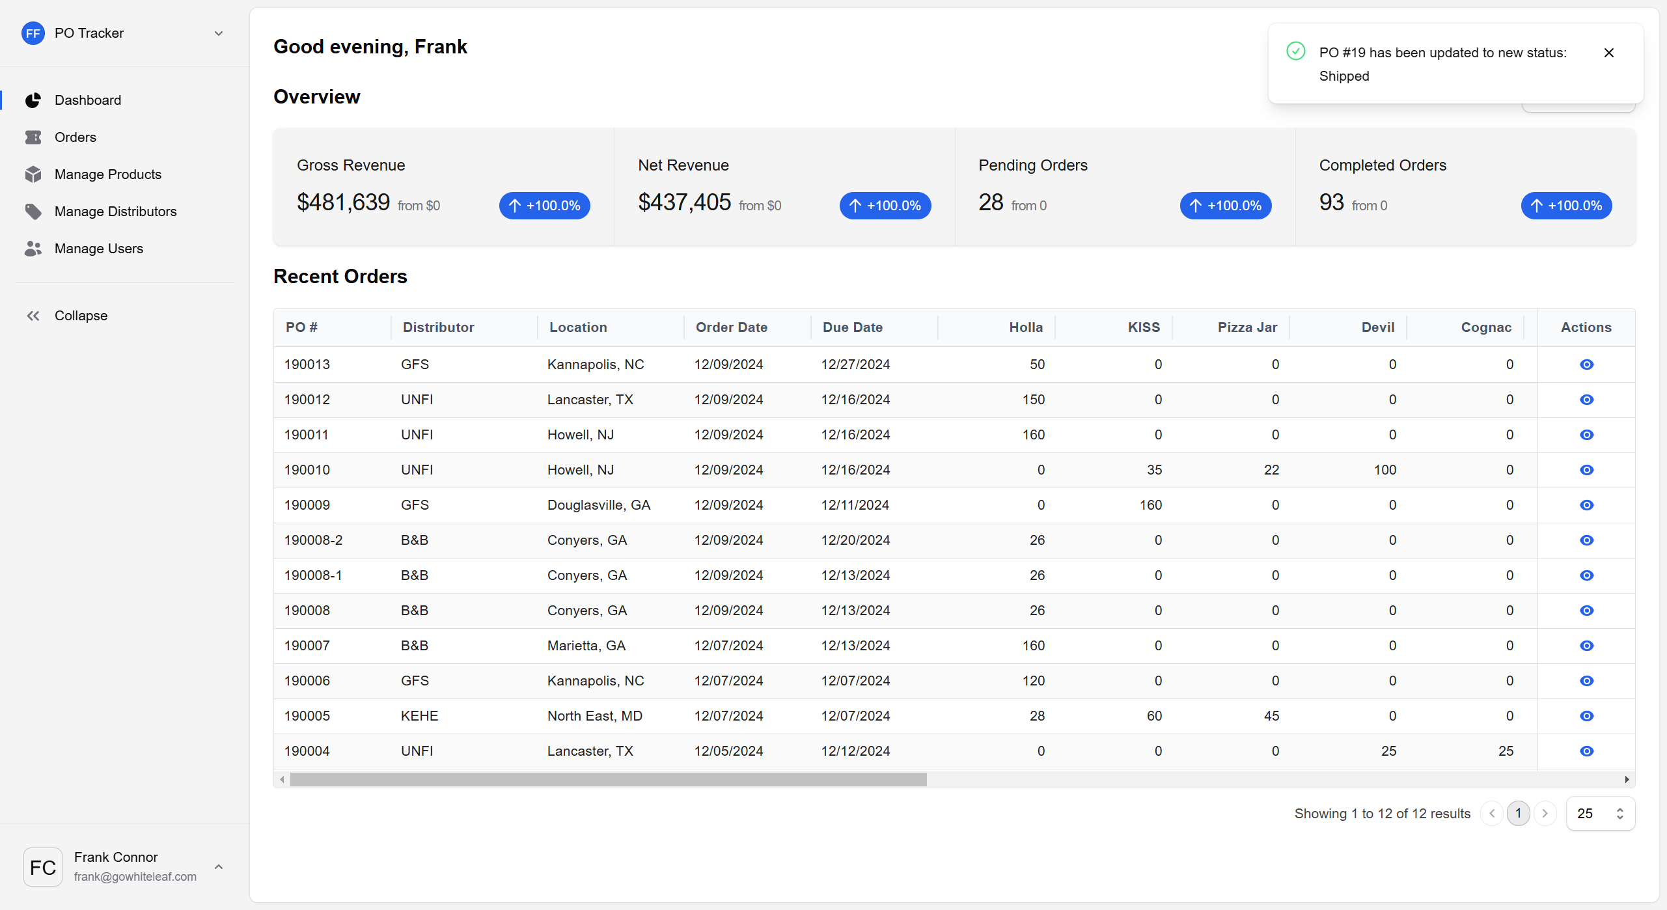Open Manage Distributors menu item

click(x=115, y=212)
